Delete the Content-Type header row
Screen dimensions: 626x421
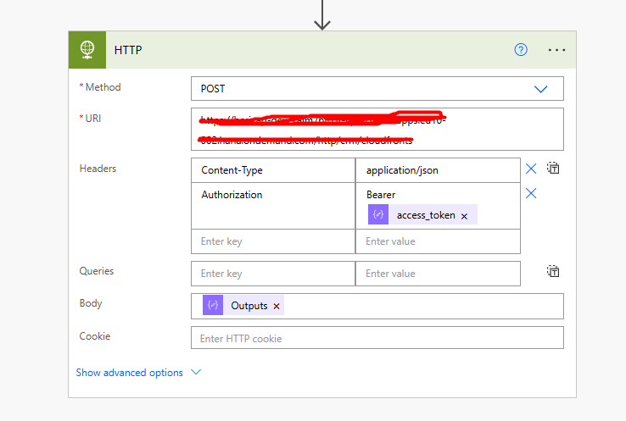(531, 169)
